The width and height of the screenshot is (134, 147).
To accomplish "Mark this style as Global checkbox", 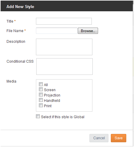I will (38, 116).
